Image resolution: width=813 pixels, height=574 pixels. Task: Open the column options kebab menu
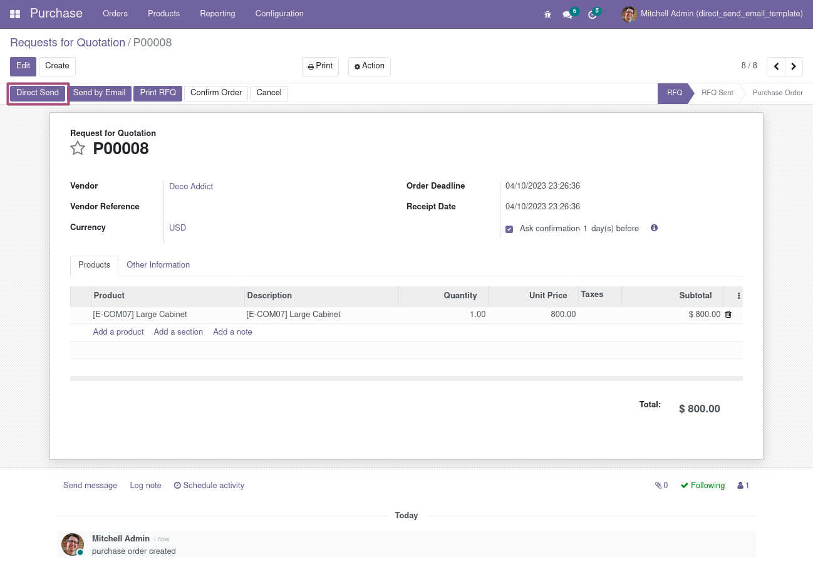pyautogui.click(x=738, y=296)
